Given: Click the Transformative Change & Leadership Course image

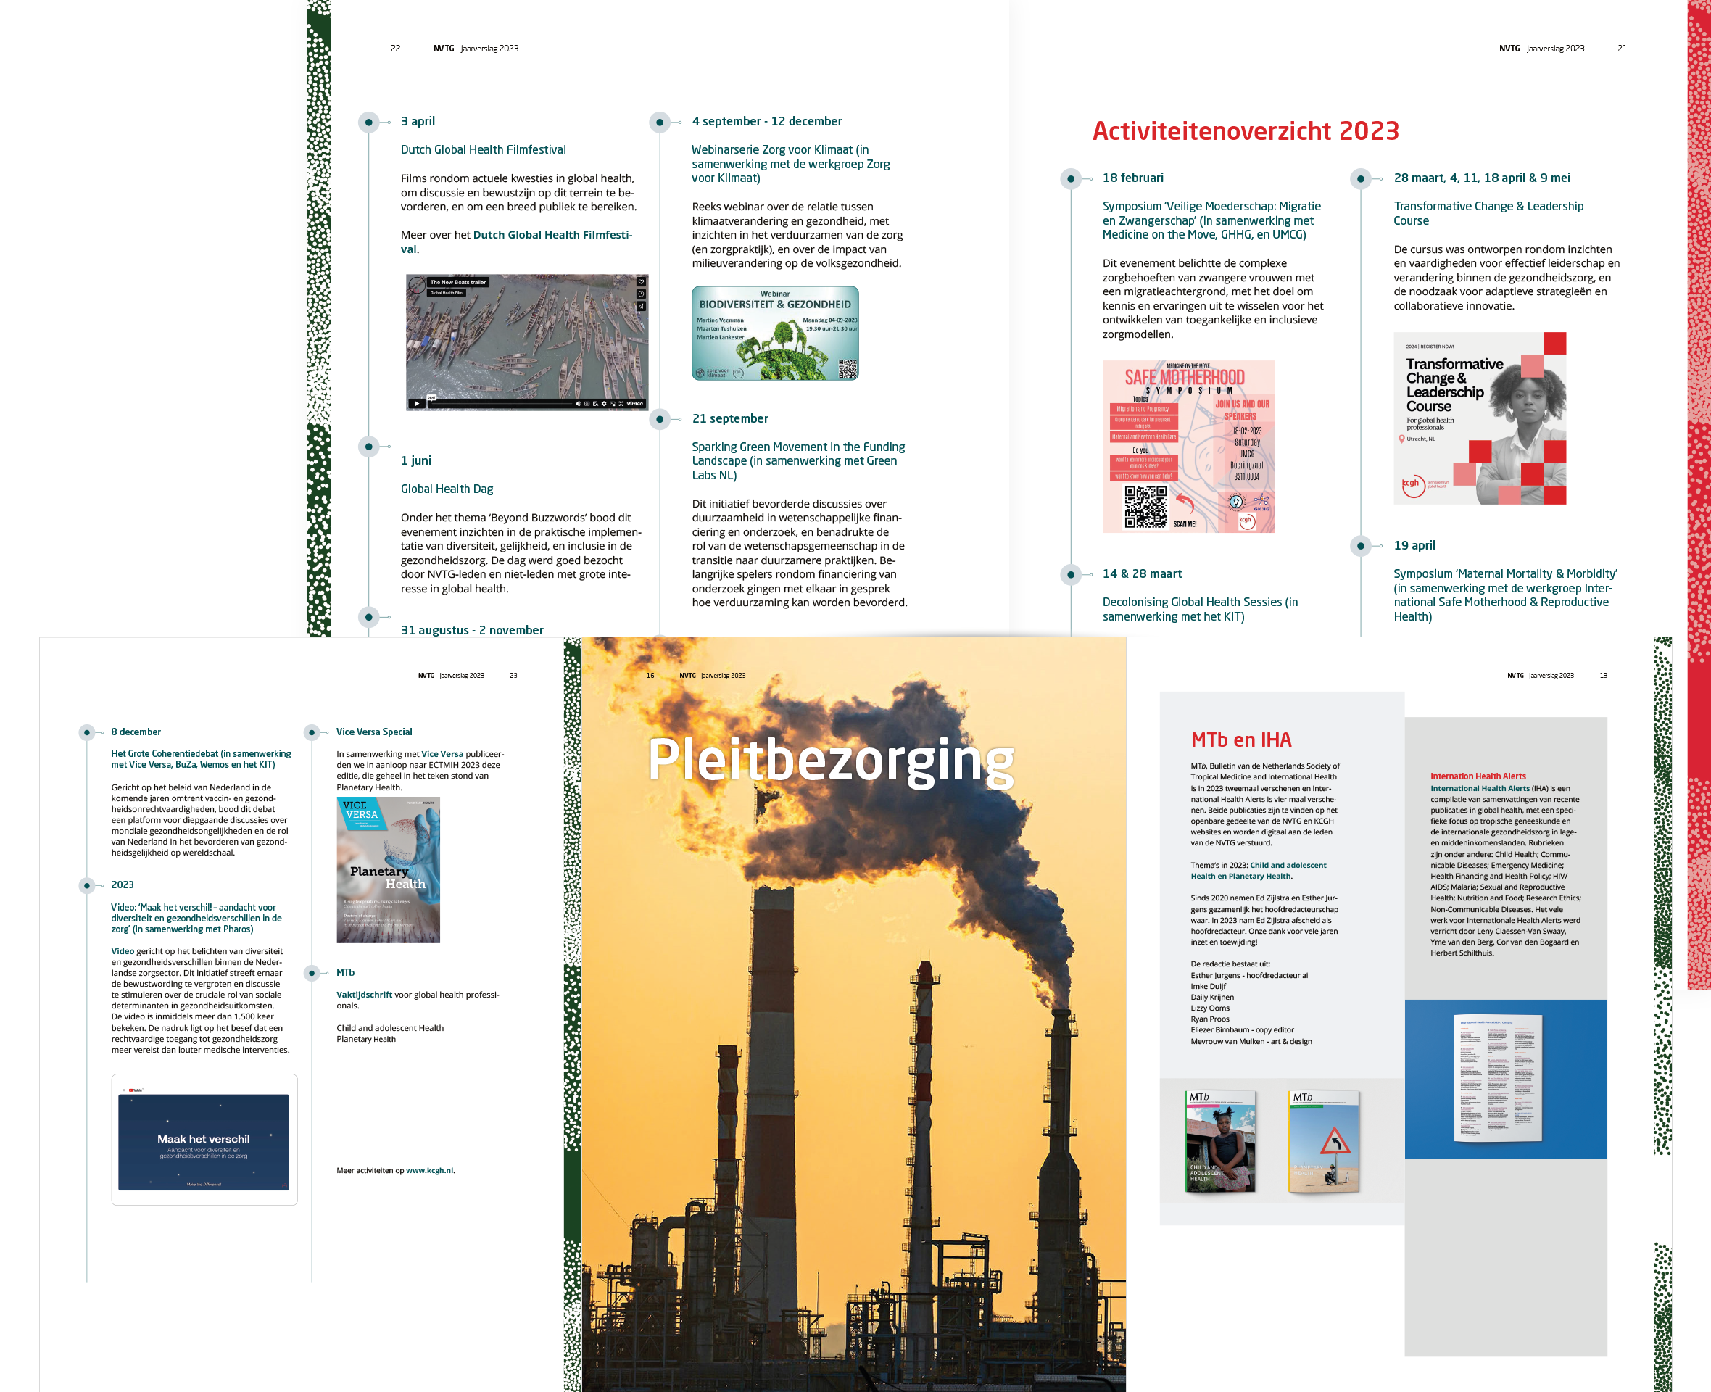Looking at the screenshot, I should (1480, 418).
